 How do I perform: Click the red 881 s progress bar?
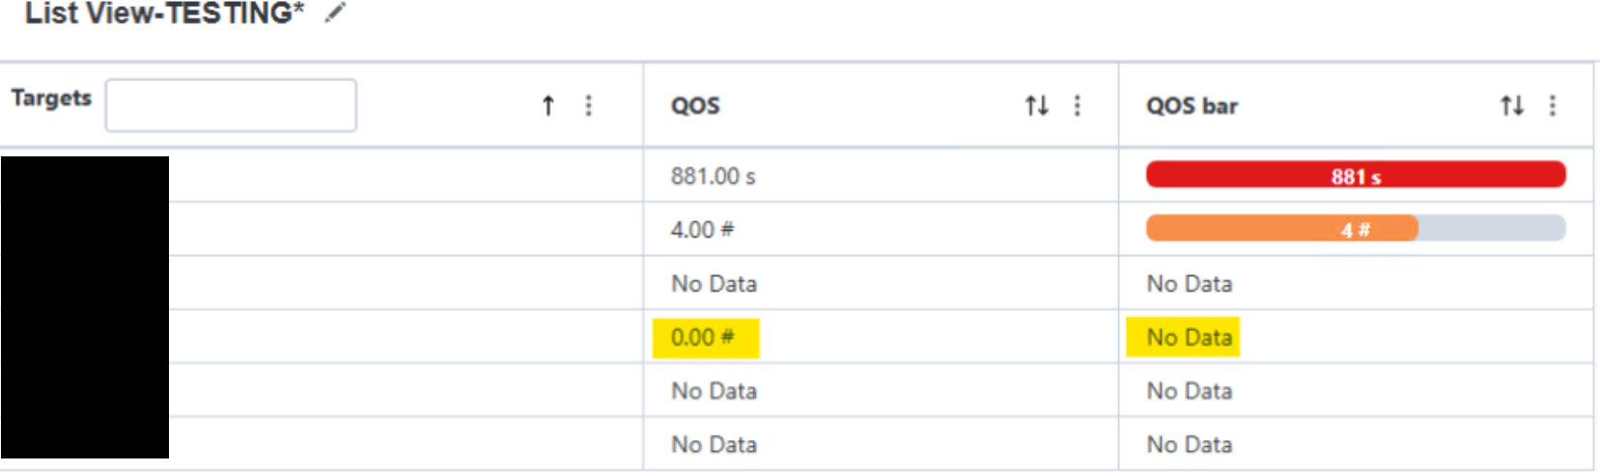coord(1355,175)
